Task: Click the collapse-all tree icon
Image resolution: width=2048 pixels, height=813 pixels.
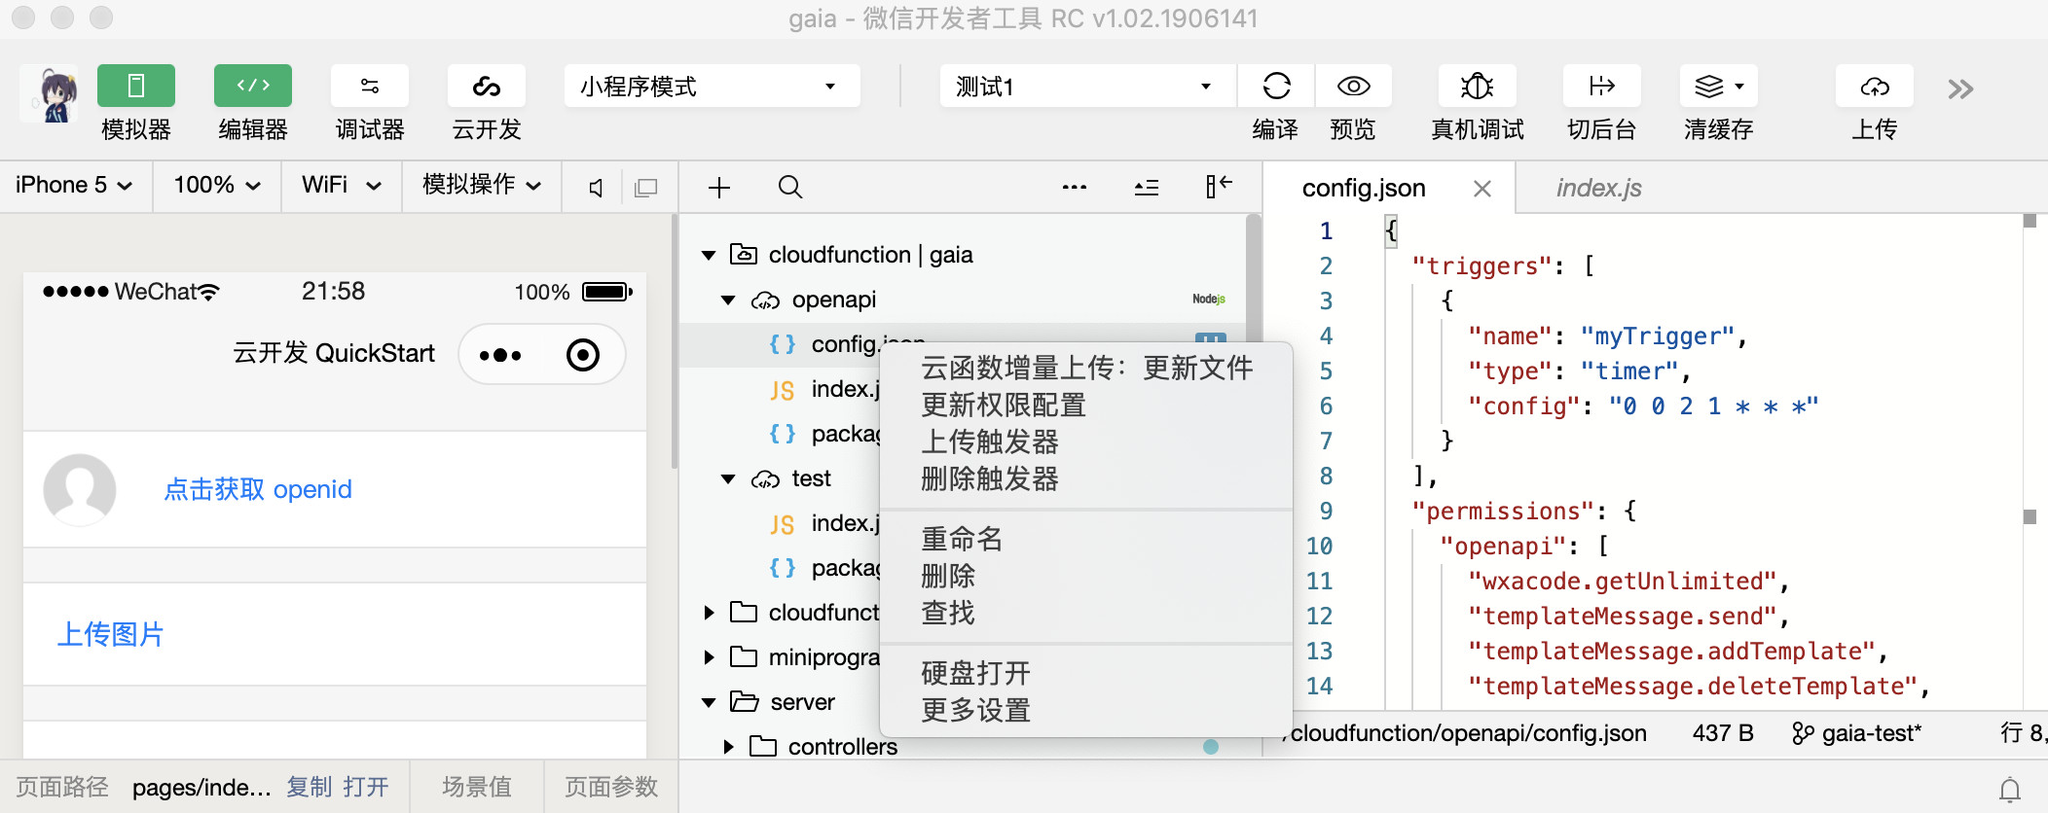Action: pyautogui.click(x=1147, y=187)
